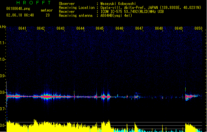Click the 1.1 kHz axis label
The width and height of the screenshot is (207, 132).
pos(3,43)
